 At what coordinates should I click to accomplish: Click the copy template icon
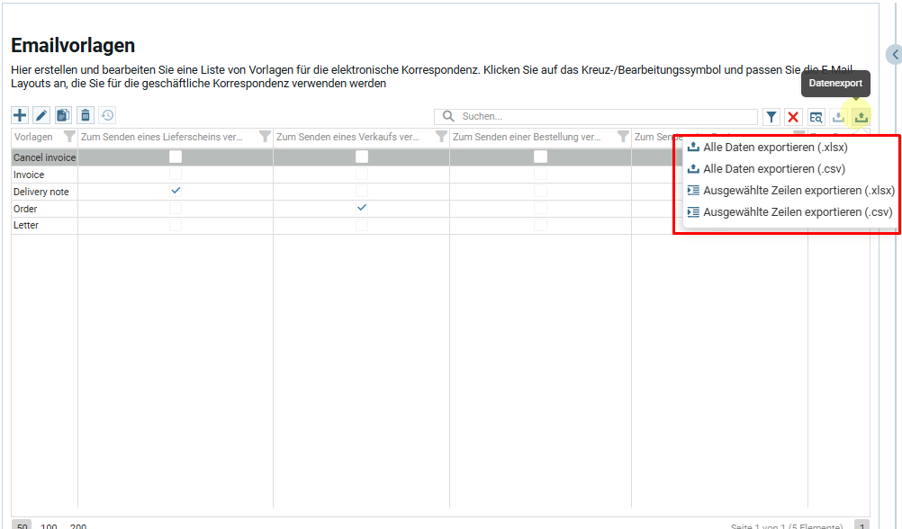[x=63, y=115]
